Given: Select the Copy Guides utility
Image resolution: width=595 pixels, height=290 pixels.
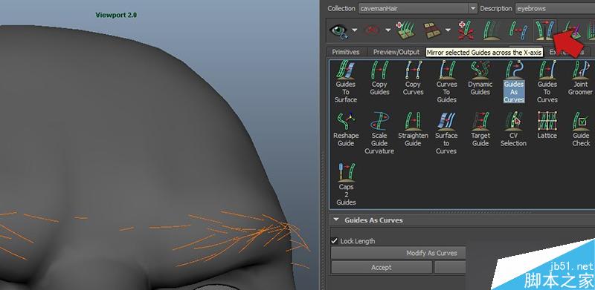Looking at the screenshot, I should tap(379, 78).
